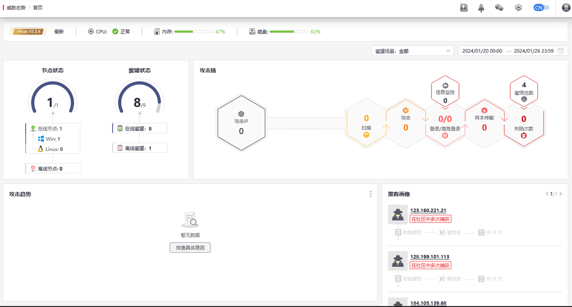572x307 pixels.
Task: Click the hexagon security icon in top bar
Action: click(x=518, y=7)
